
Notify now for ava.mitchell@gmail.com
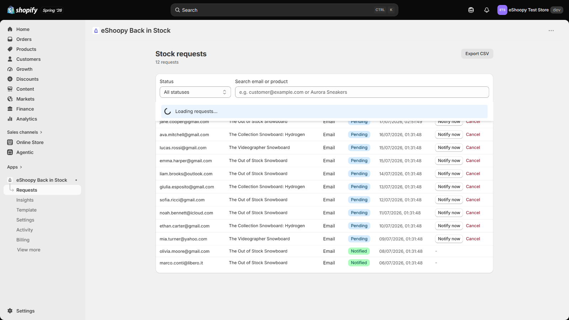(449, 134)
